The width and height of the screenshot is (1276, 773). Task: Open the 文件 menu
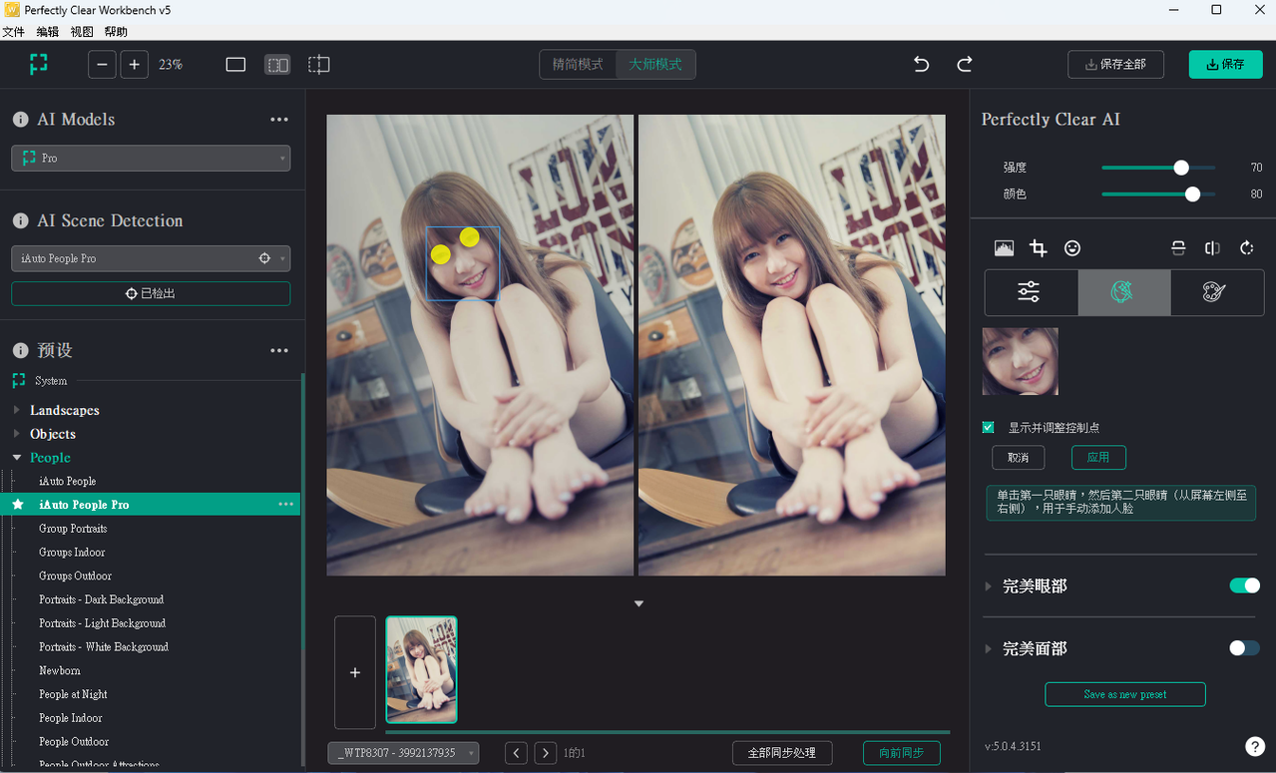tap(13, 32)
